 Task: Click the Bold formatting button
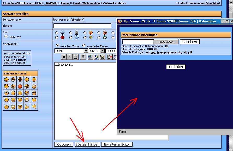pos(64,57)
